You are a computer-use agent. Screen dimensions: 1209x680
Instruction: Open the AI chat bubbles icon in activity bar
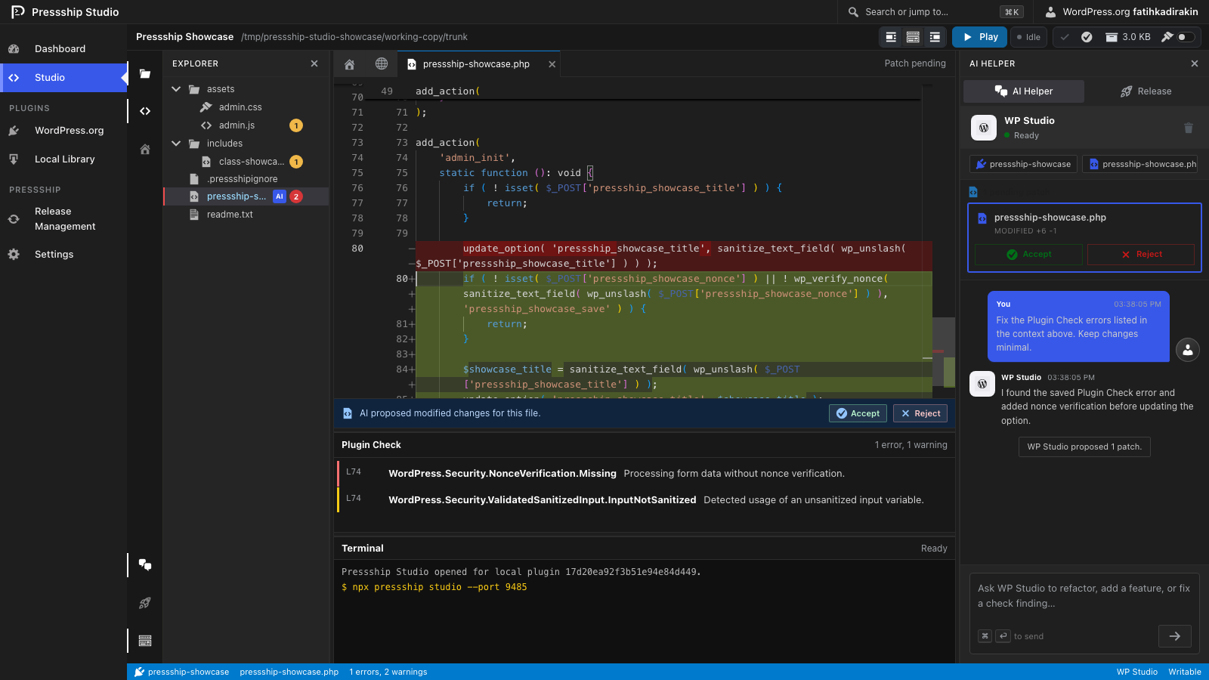(145, 564)
